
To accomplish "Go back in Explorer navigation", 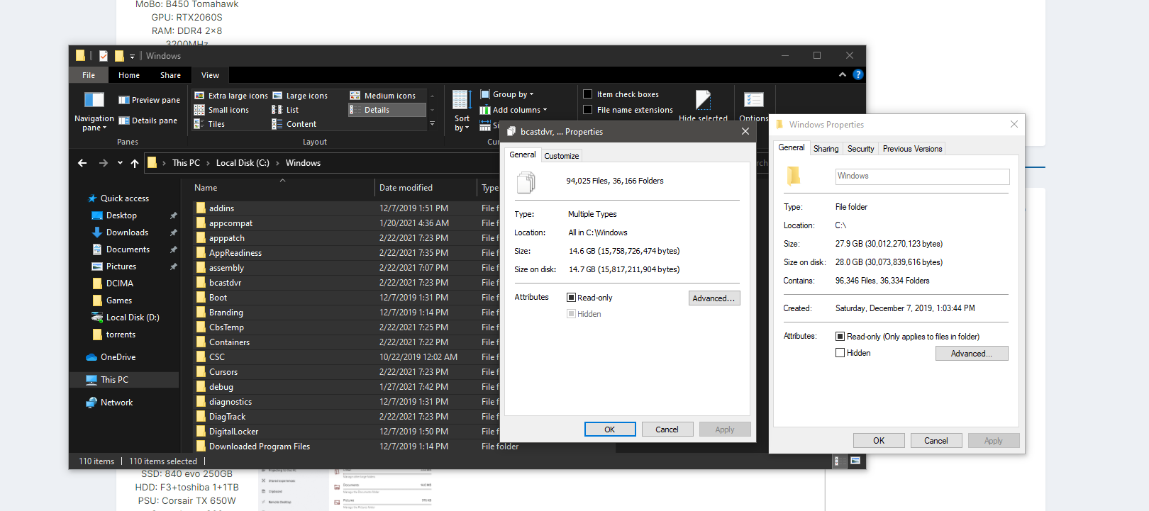I will click(x=82, y=163).
